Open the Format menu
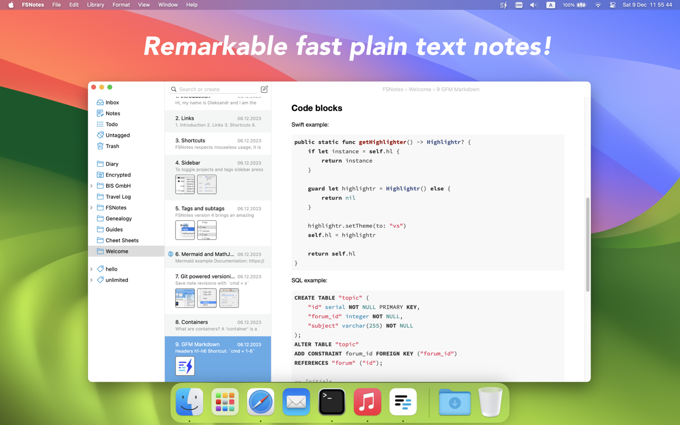680x425 pixels. [121, 5]
